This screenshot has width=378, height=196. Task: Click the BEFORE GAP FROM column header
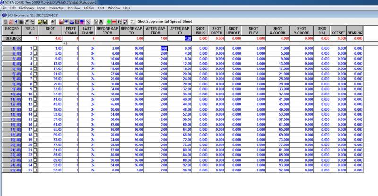(x=107, y=31)
